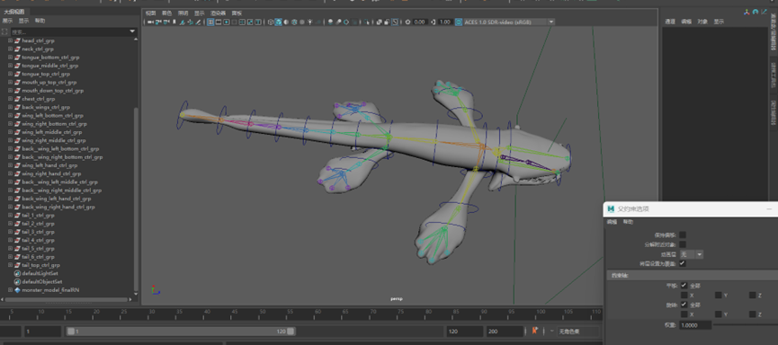
Task: Click the axis orientation gizmo in viewport
Action: (x=155, y=290)
